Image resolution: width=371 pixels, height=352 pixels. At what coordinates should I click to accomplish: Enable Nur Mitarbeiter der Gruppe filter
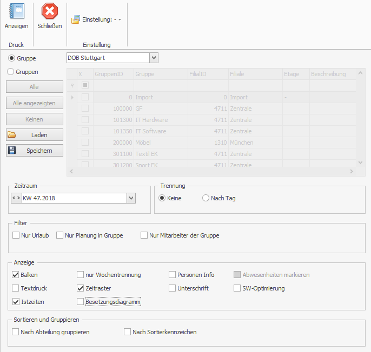pos(144,235)
